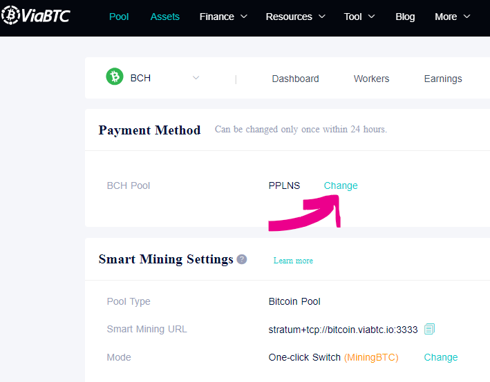
Task: Click the ViaBTC logo
Action: [x=36, y=15]
